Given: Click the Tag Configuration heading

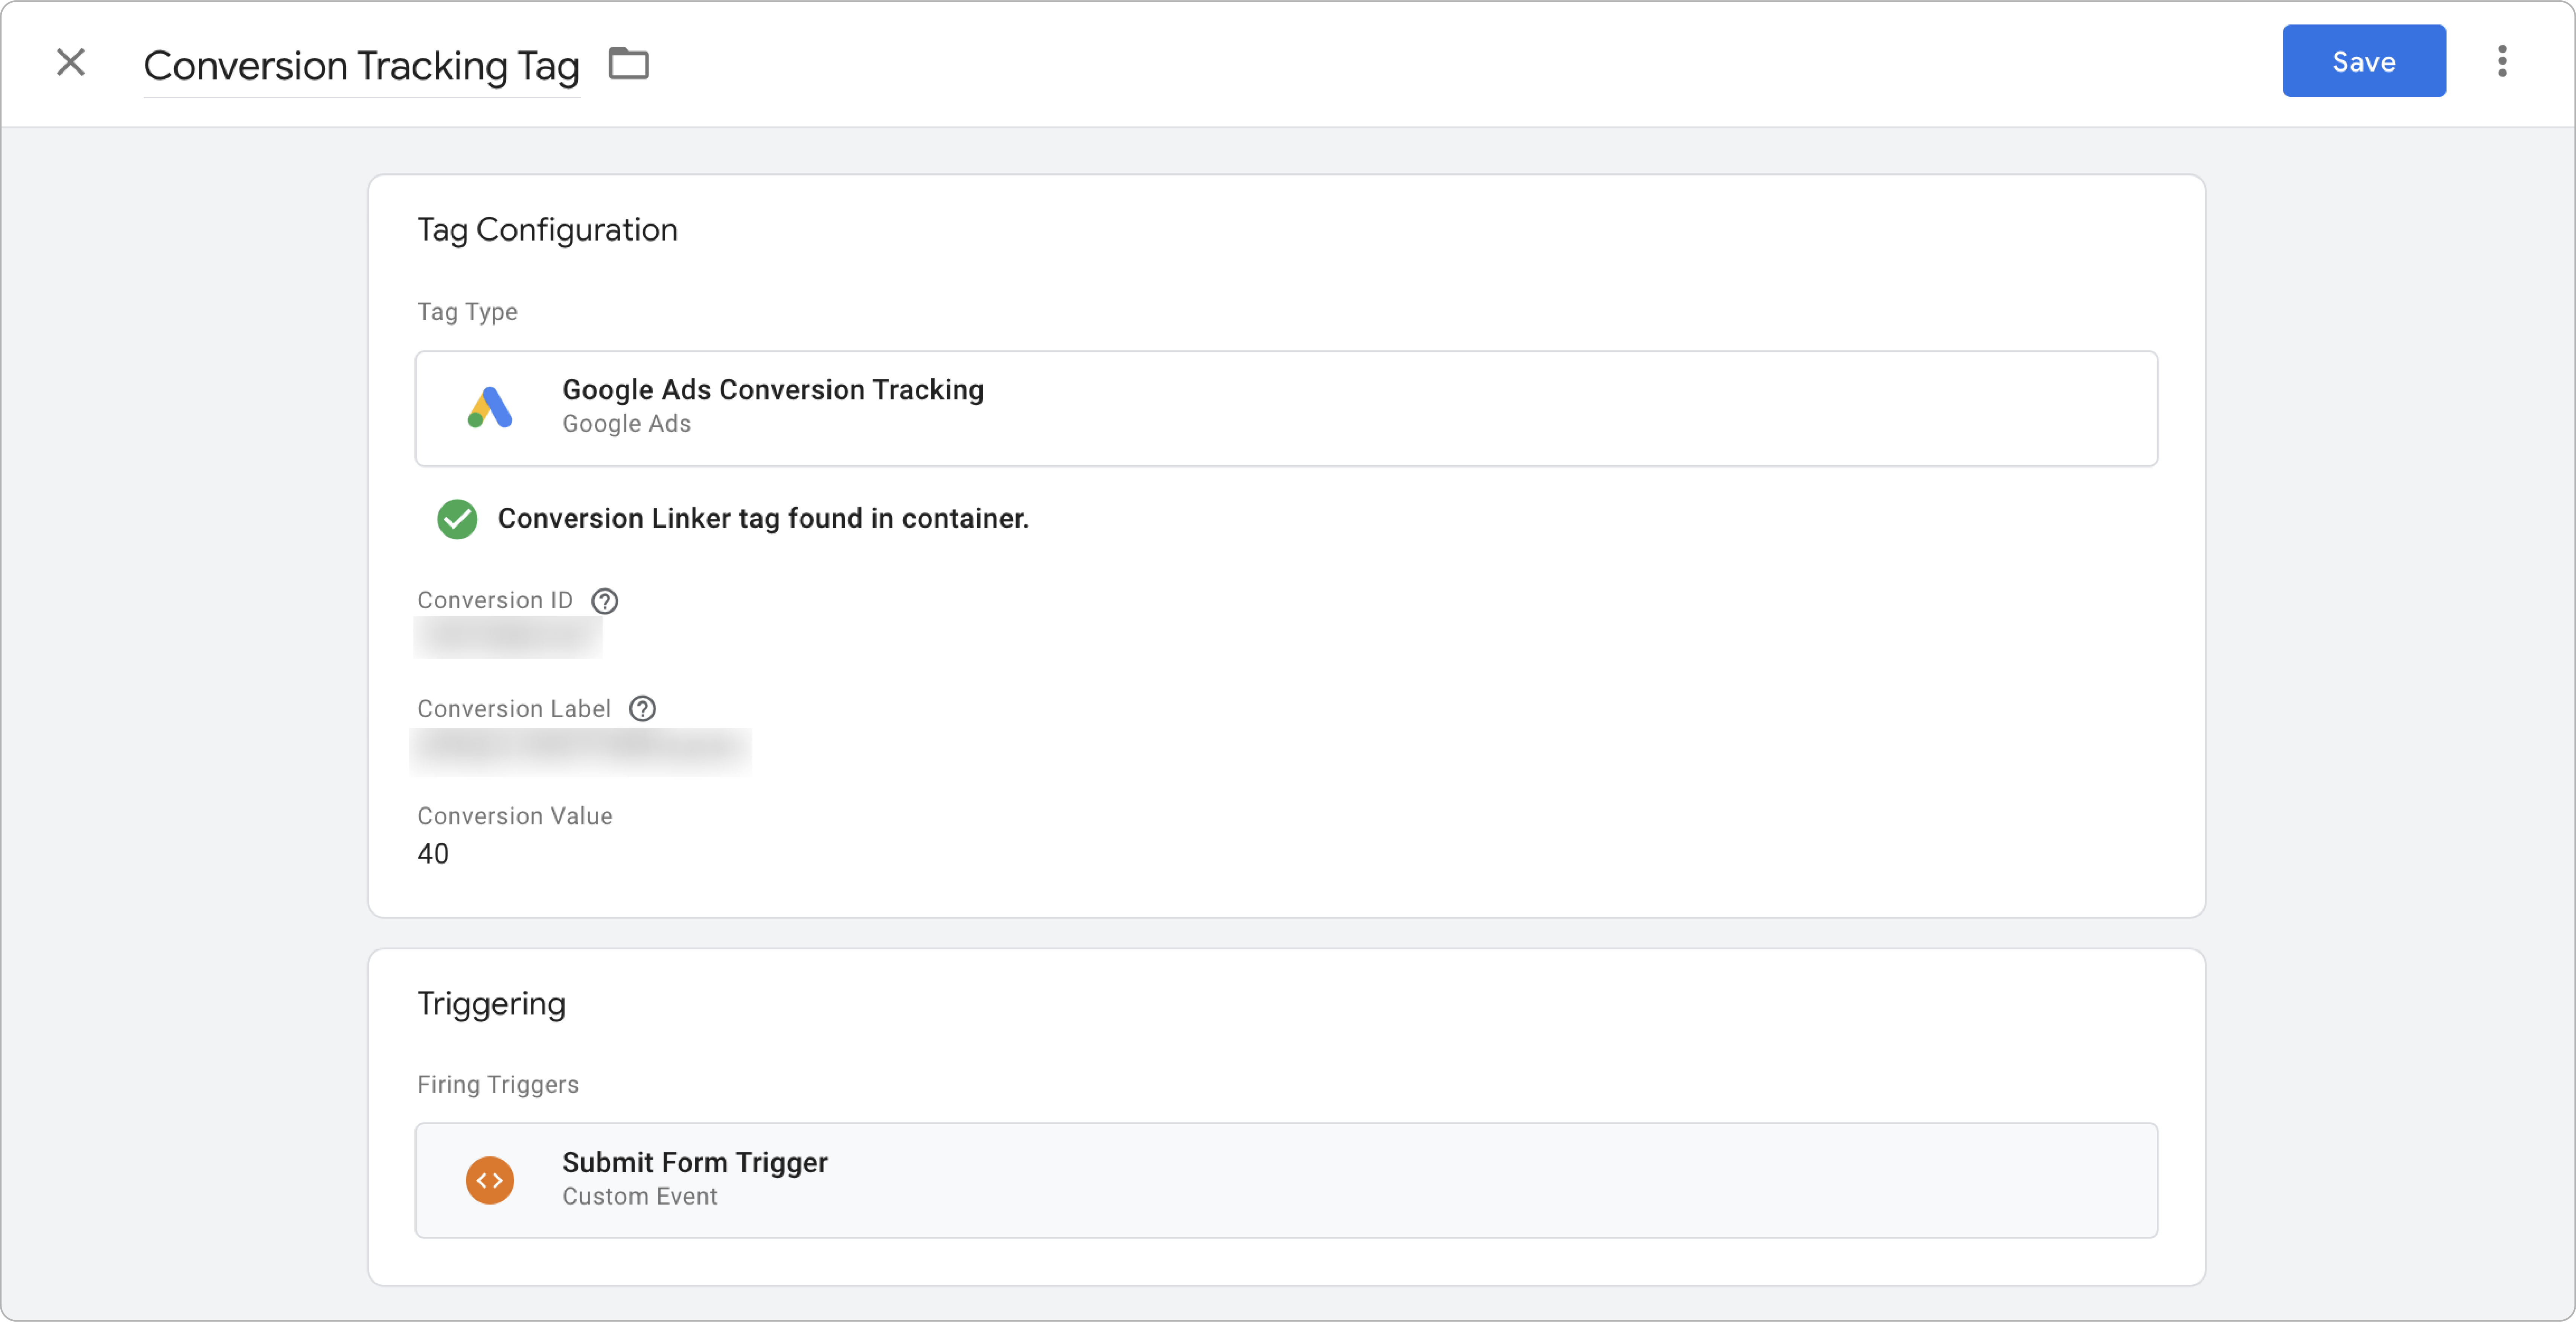Looking at the screenshot, I should click(x=547, y=230).
